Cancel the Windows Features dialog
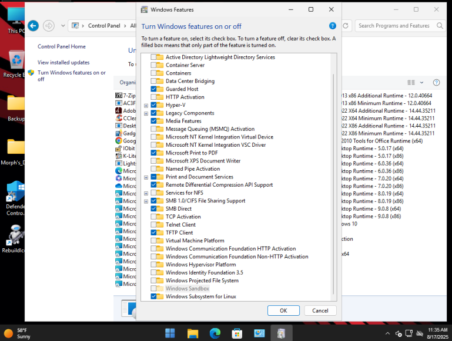The height and width of the screenshot is (341, 452). click(320, 310)
